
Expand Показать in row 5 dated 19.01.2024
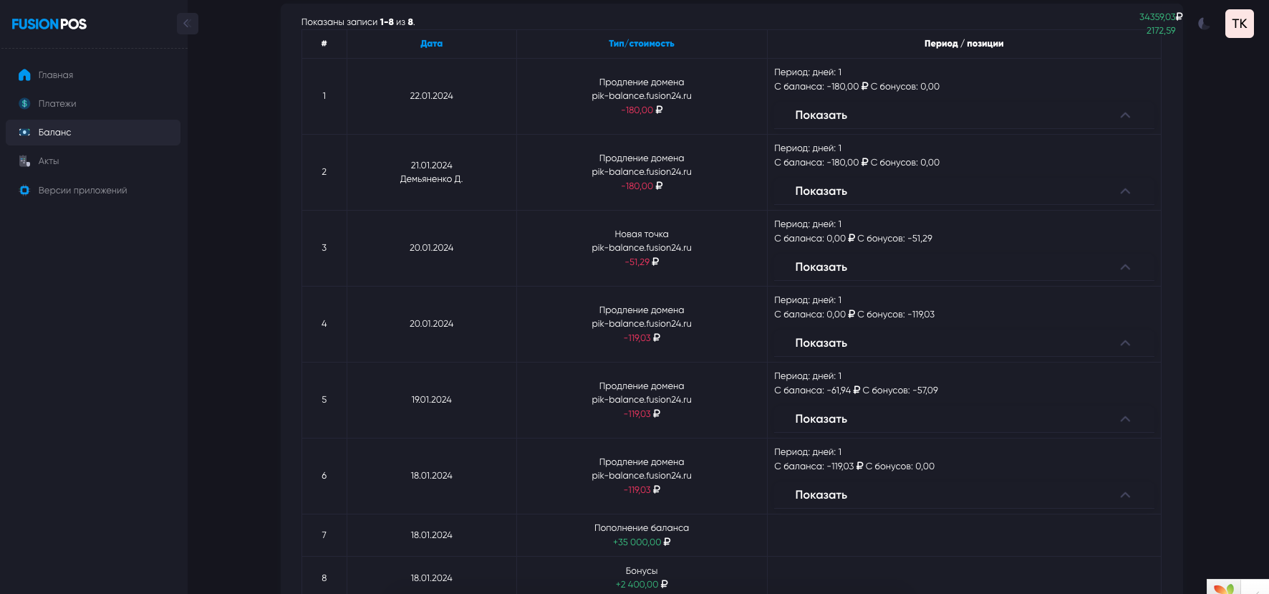click(x=821, y=419)
